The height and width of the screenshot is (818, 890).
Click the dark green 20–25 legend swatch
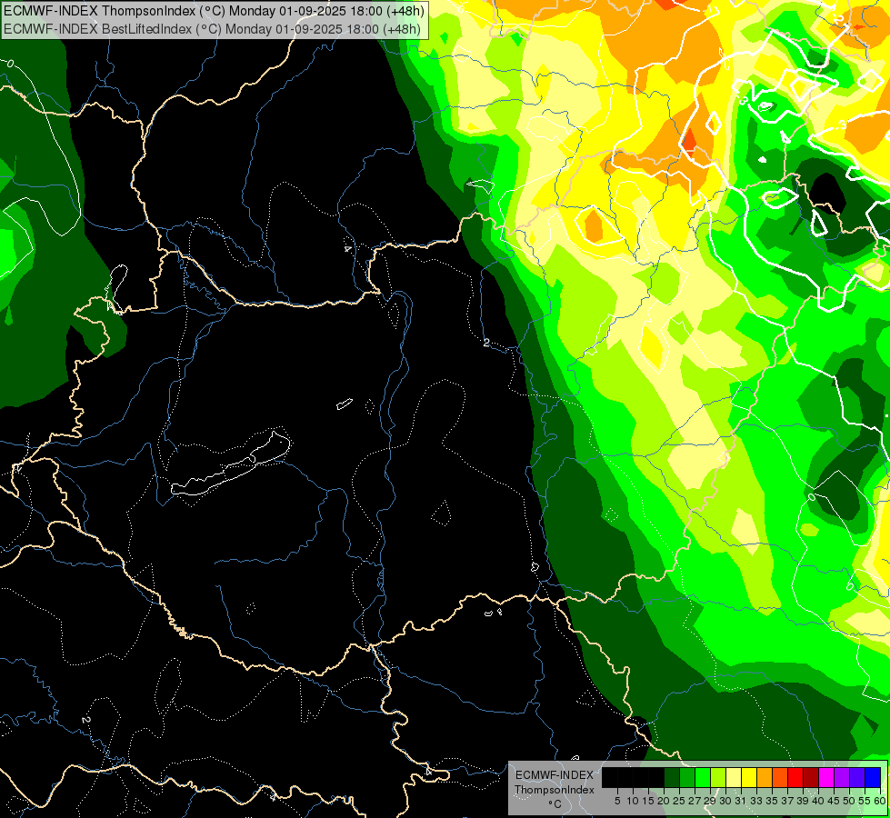coord(672,777)
